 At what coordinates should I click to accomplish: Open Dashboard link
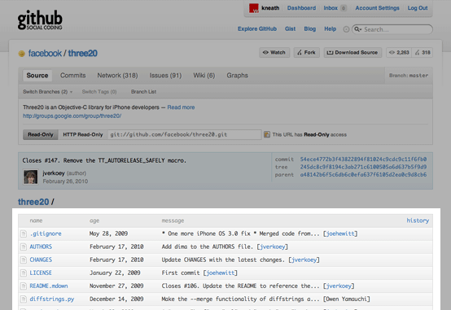click(301, 8)
